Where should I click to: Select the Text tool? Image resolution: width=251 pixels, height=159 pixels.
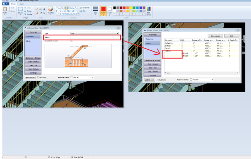coord(44,9)
